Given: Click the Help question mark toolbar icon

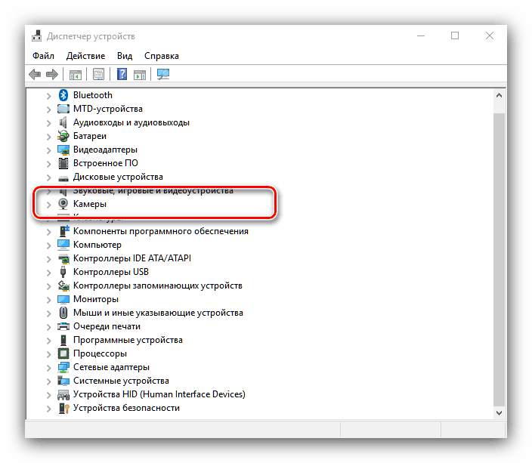Looking at the screenshot, I should point(122,74).
